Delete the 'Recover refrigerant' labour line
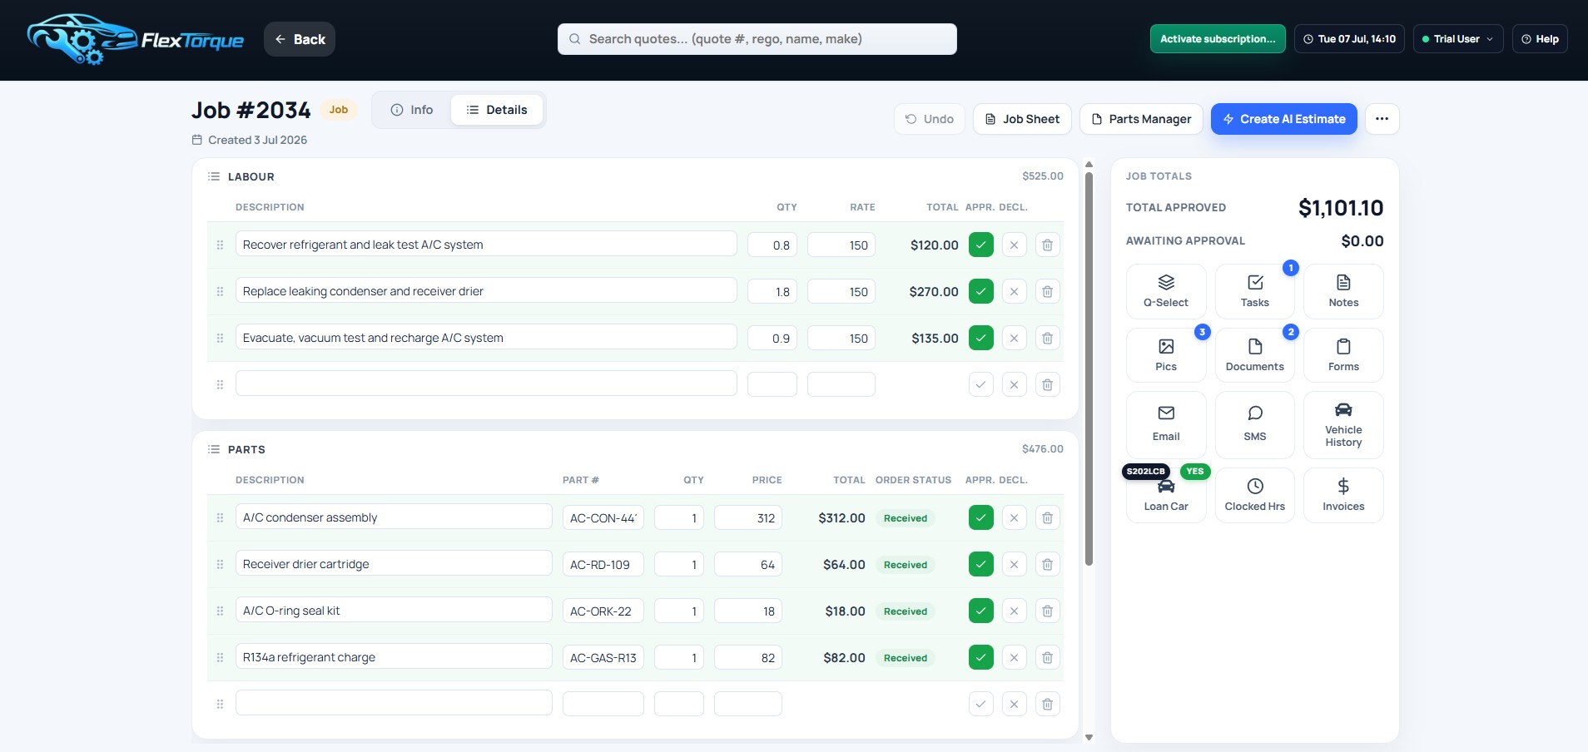The image size is (1588, 752). [1048, 245]
